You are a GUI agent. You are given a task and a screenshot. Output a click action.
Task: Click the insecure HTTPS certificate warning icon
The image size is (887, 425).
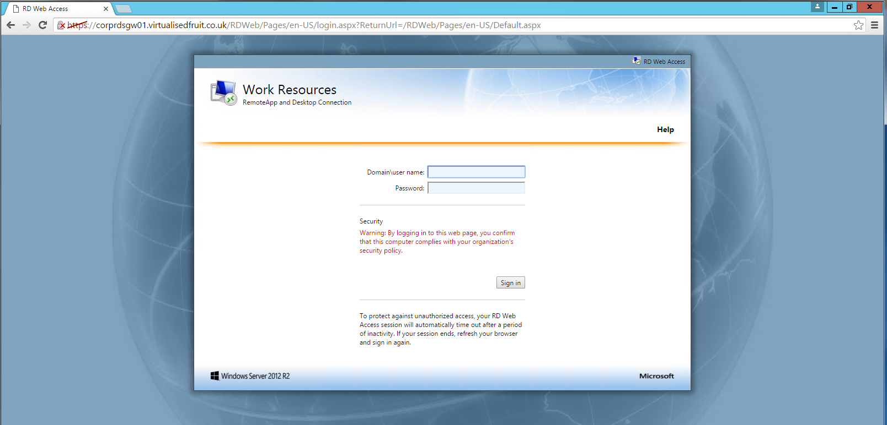click(x=62, y=25)
